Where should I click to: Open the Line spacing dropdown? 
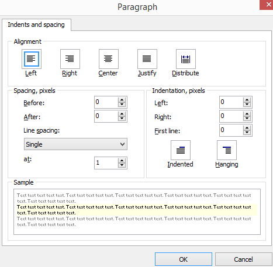point(75,144)
